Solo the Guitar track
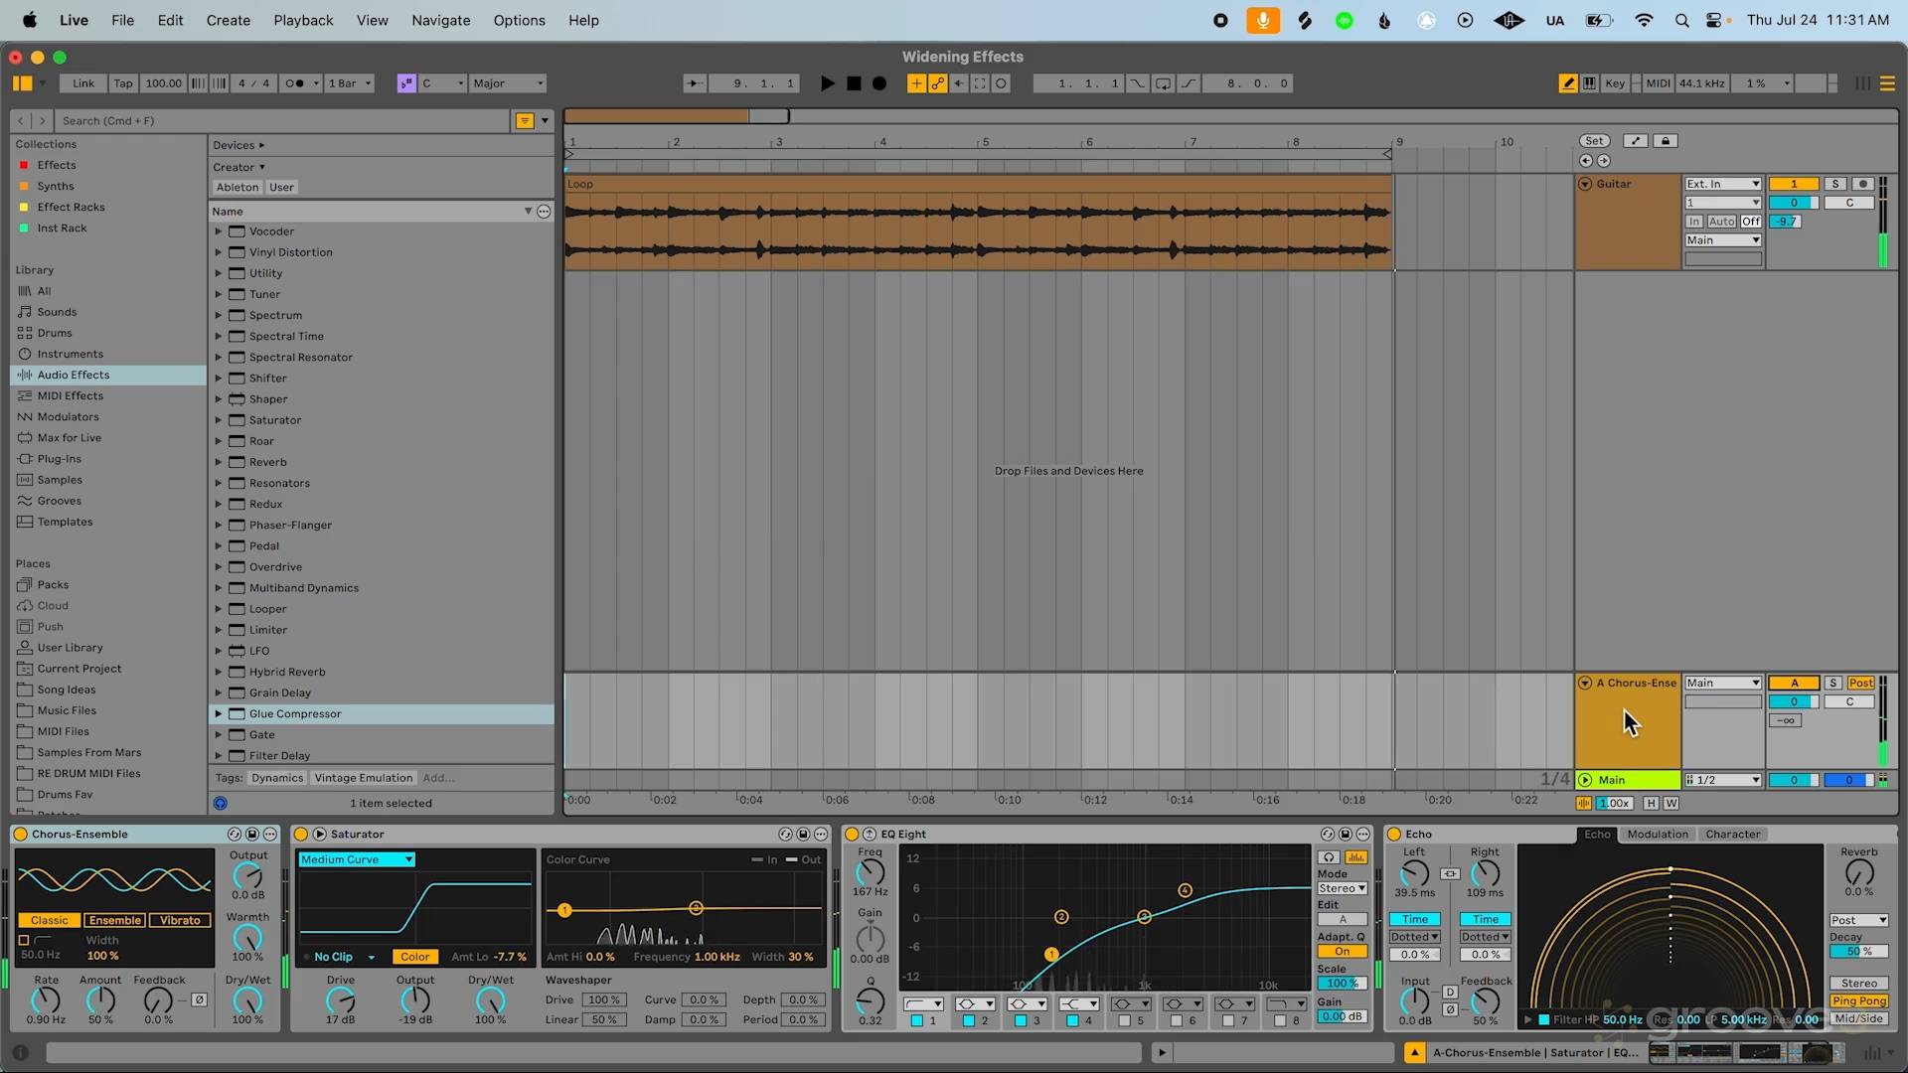Screen dimensions: 1908x1073 click(1835, 184)
